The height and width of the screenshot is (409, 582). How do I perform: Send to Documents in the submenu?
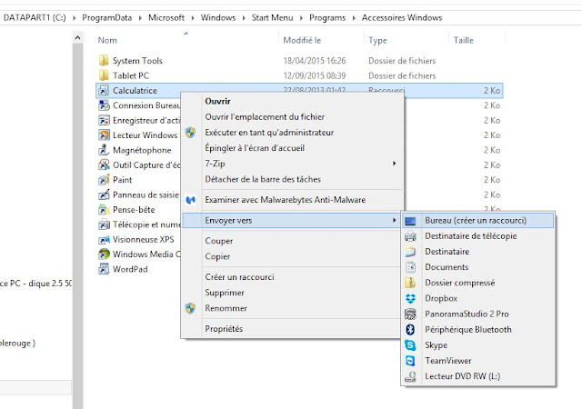447,267
